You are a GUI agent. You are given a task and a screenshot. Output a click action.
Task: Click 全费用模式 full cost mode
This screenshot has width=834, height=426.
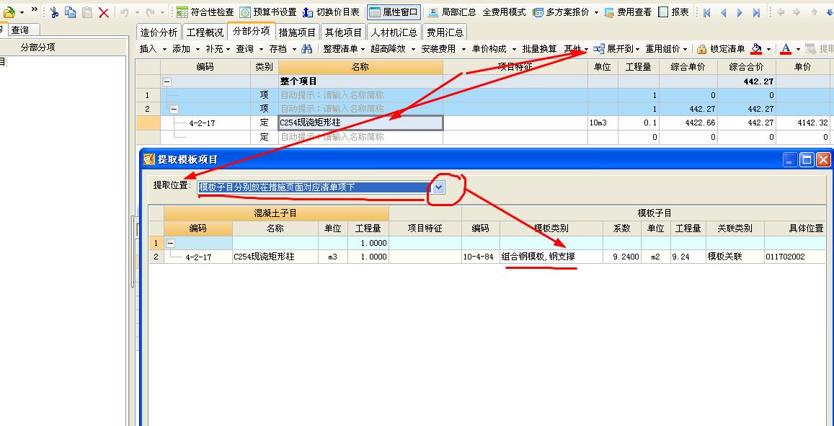coord(504,12)
